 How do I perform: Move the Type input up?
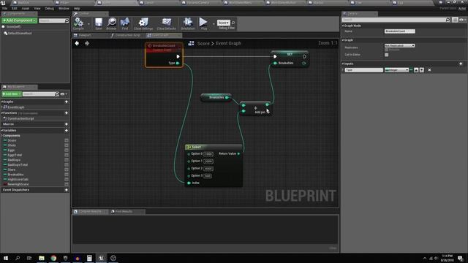(416, 70)
